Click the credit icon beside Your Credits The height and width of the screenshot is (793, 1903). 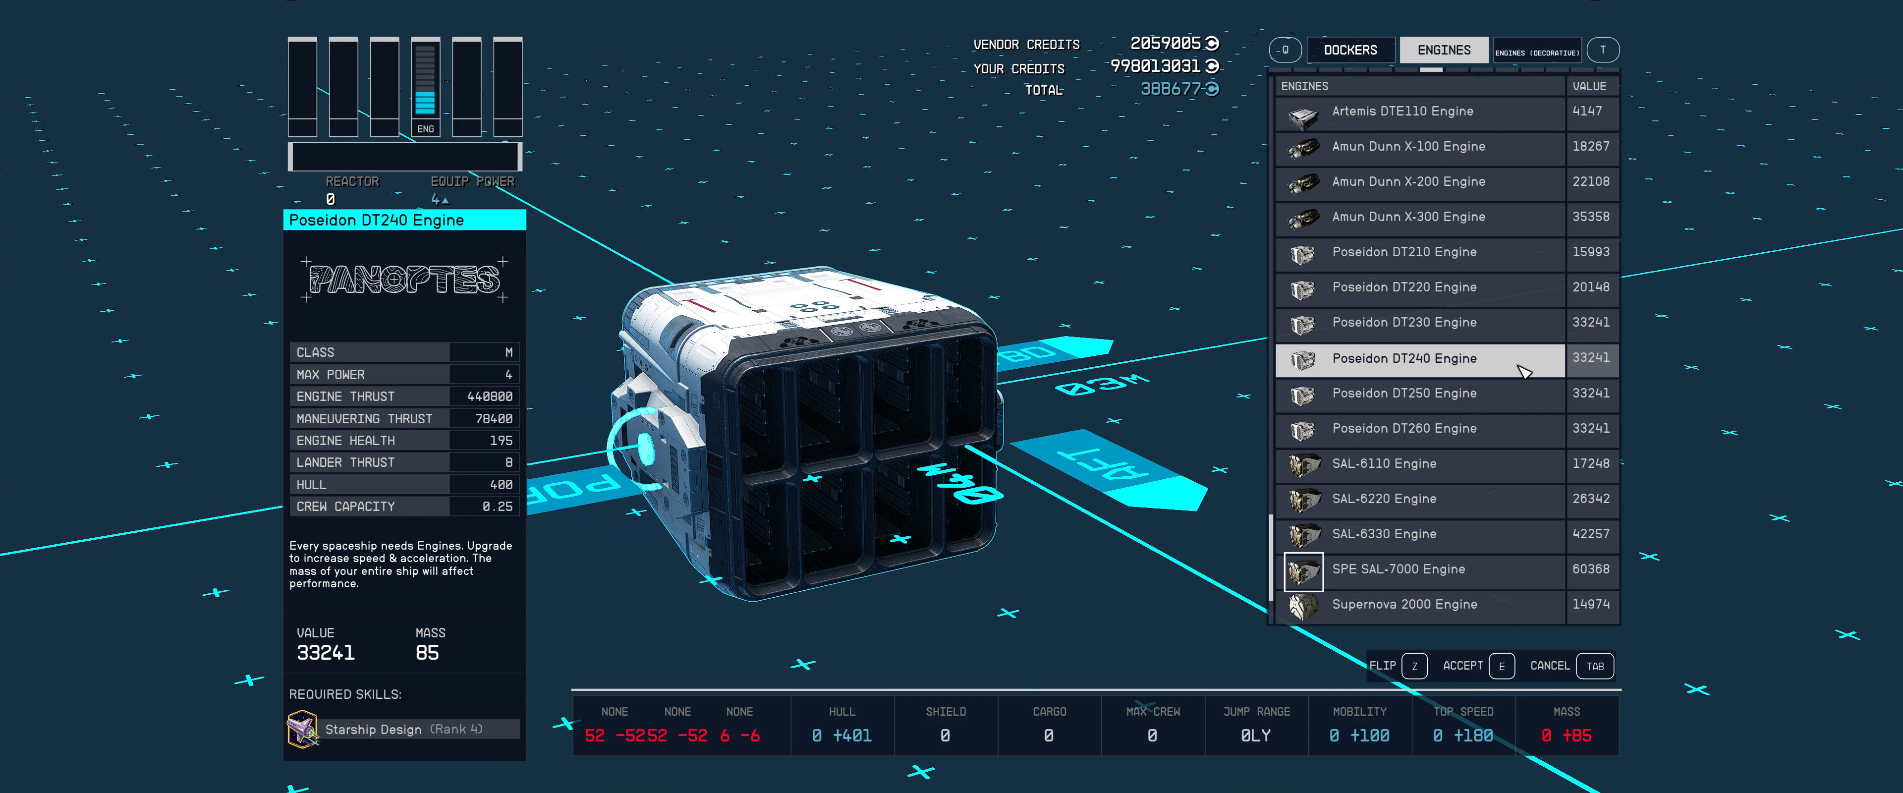pos(1212,66)
